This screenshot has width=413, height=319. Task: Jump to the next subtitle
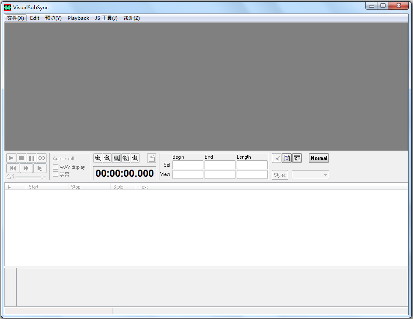coord(26,168)
